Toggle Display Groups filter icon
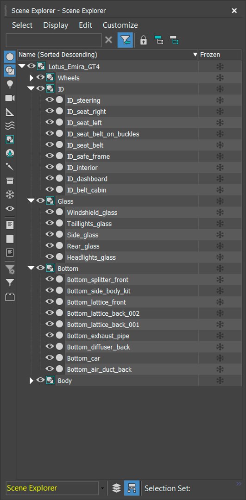This screenshot has height=500, width=246. click(10, 139)
